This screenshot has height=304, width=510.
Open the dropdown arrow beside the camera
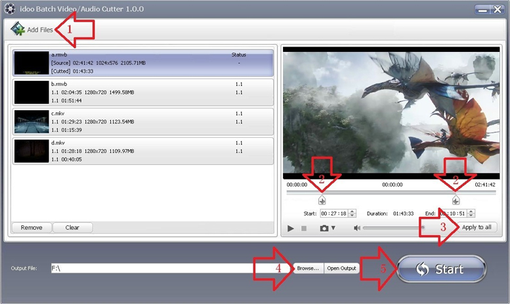coord(333,228)
